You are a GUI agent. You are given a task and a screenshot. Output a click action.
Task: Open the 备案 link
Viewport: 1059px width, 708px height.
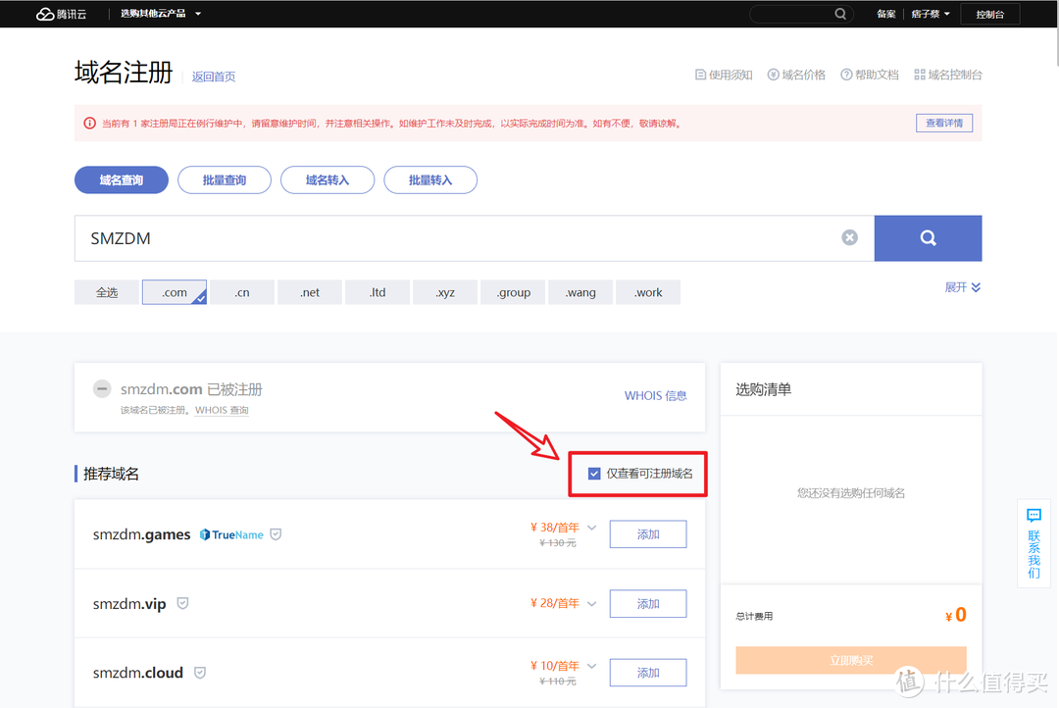[x=886, y=14]
